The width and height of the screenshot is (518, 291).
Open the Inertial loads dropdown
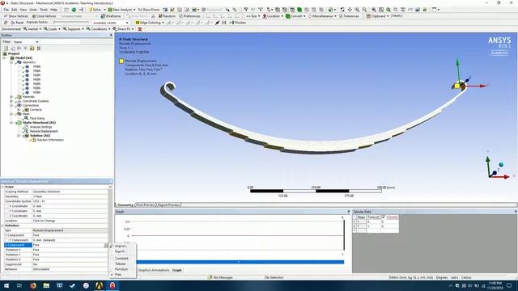pyautogui.click(x=32, y=29)
